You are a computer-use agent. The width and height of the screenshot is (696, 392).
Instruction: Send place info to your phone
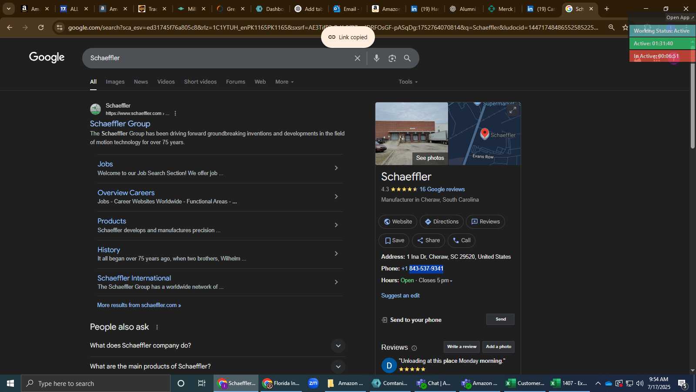(500, 319)
